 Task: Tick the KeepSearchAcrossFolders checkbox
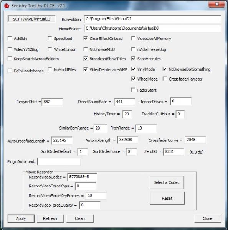point(10,59)
